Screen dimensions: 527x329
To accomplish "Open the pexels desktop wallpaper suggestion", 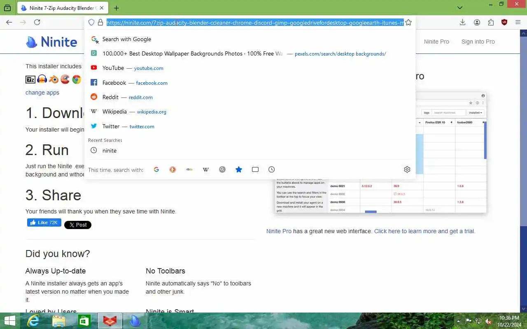I will click(x=250, y=53).
